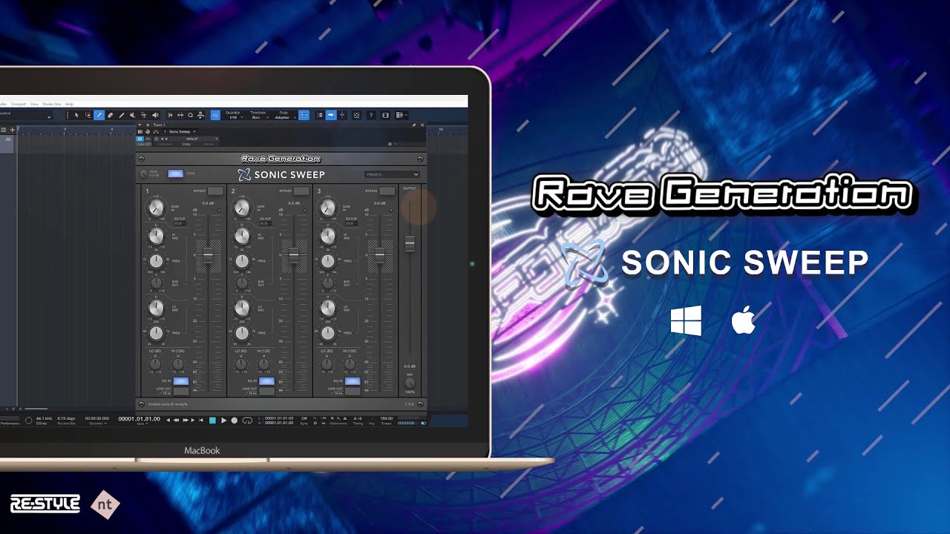Toggle the blue TONE button
This screenshot has width=950, height=534.
click(x=175, y=174)
